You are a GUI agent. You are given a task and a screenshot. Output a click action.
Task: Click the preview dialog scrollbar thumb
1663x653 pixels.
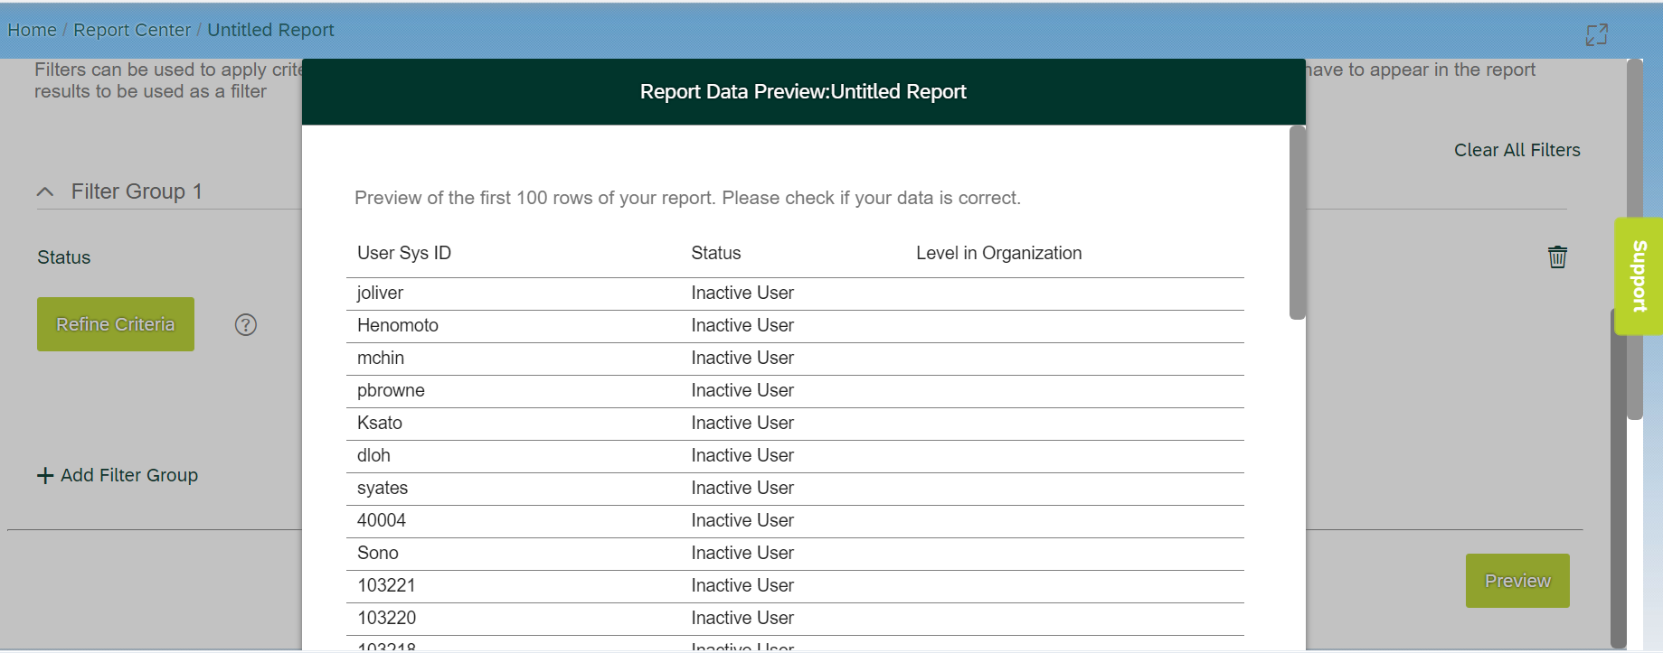1298,222
